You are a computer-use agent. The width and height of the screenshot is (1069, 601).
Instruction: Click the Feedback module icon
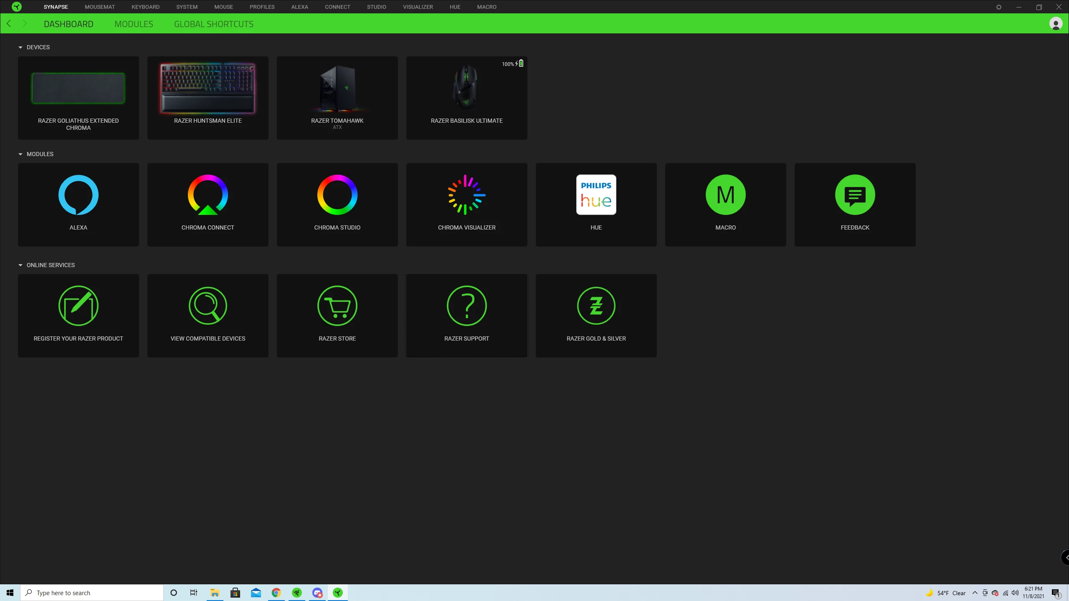click(x=855, y=195)
